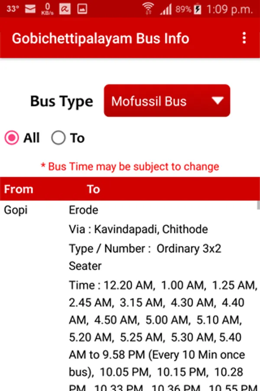Tap the All filter label
Viewport: 260px width, 391px height.
32,138
